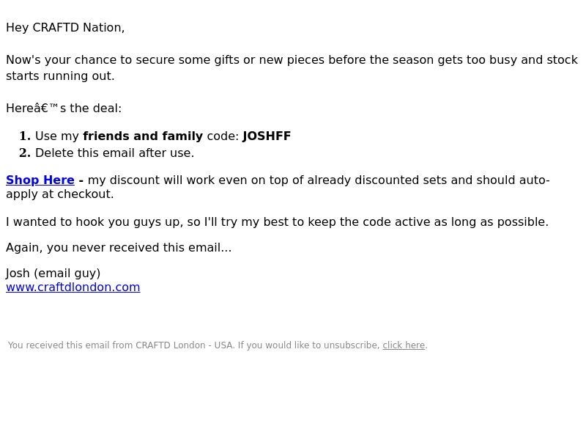Screen dimensions: 586x440
Task: Click the "Now's your chance to secure" sentence
Action: 292,60
